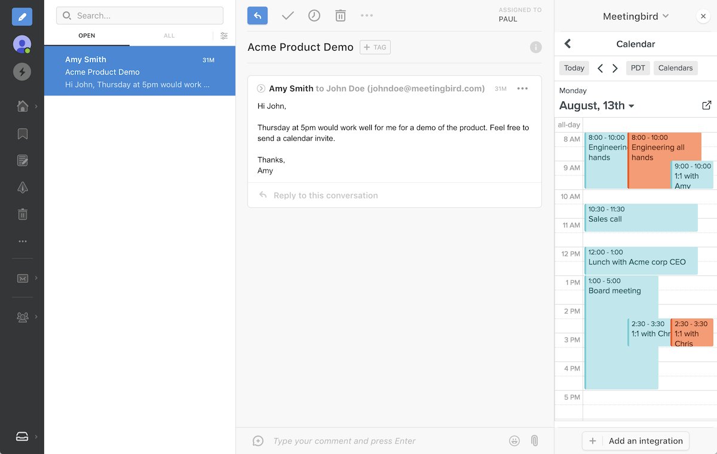This screenshot has width=717, height=454.
Task: Go to the previous day arrow
Action: pos(600,68)
